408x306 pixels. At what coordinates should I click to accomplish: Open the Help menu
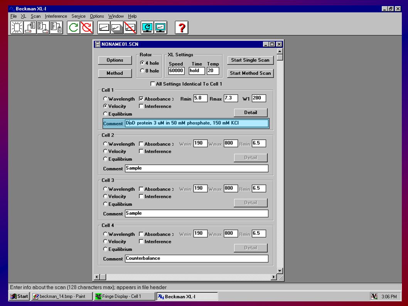click(x=132, y=16)
